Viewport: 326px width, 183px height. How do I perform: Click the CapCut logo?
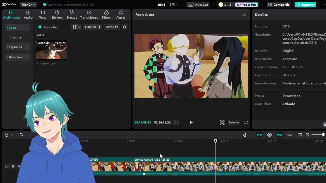pyautogui.click(x=9, y=5)
